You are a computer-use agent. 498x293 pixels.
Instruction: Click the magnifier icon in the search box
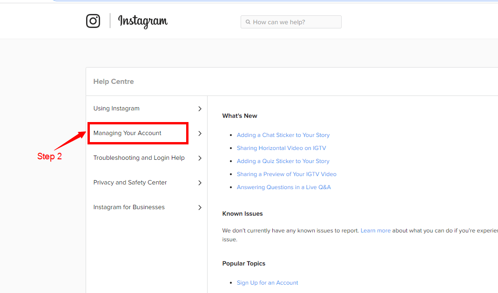248,22
